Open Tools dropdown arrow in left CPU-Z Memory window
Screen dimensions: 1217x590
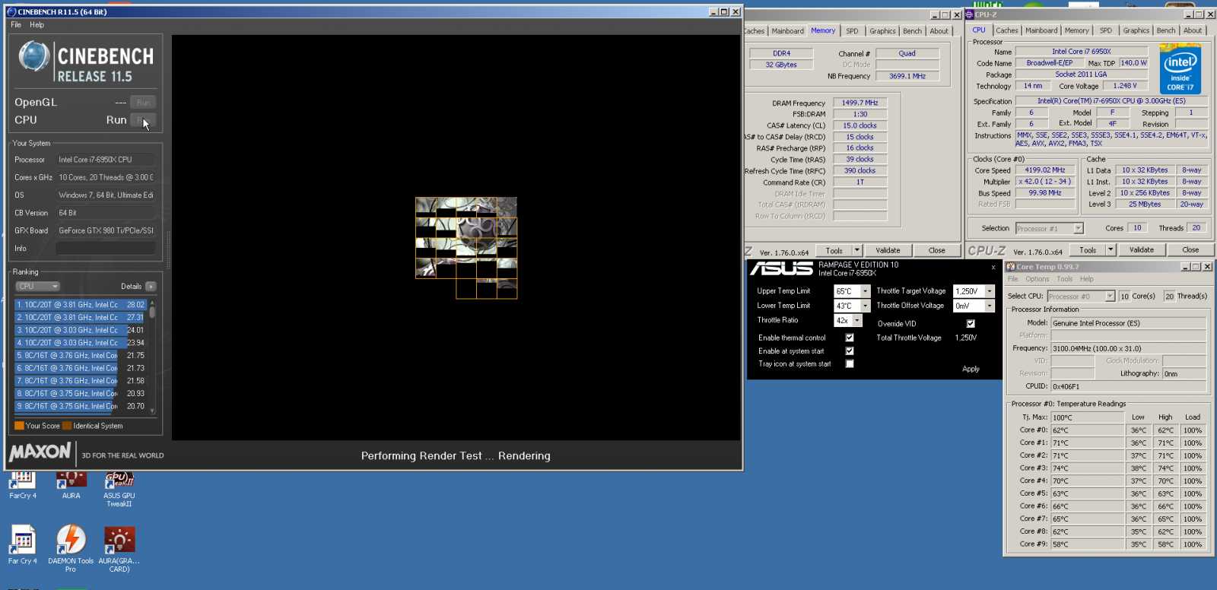tap(856, 250)
